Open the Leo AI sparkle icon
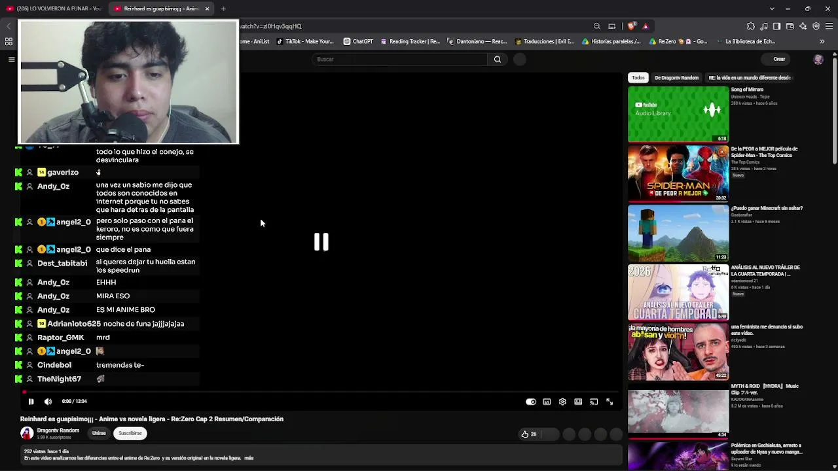838x471 pixels. 803,26
